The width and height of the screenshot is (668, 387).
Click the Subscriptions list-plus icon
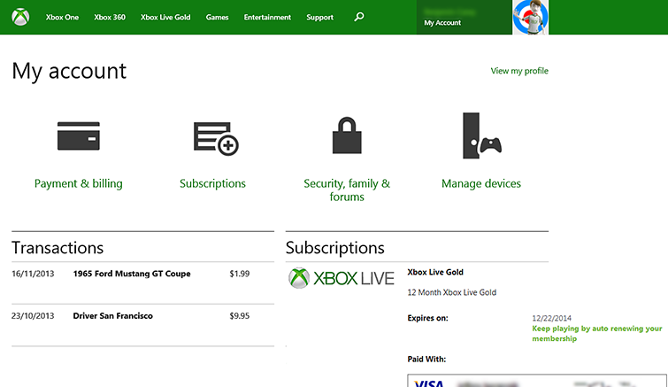click(x=216, y=138)
